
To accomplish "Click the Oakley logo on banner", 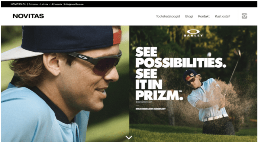I will (193, 33).
